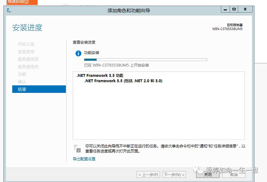267x182 pixels.
Task: Click the .NET Framework 3.5 (包括 .NET 2.0 和 3.0) item
Action: coord(123,81)
